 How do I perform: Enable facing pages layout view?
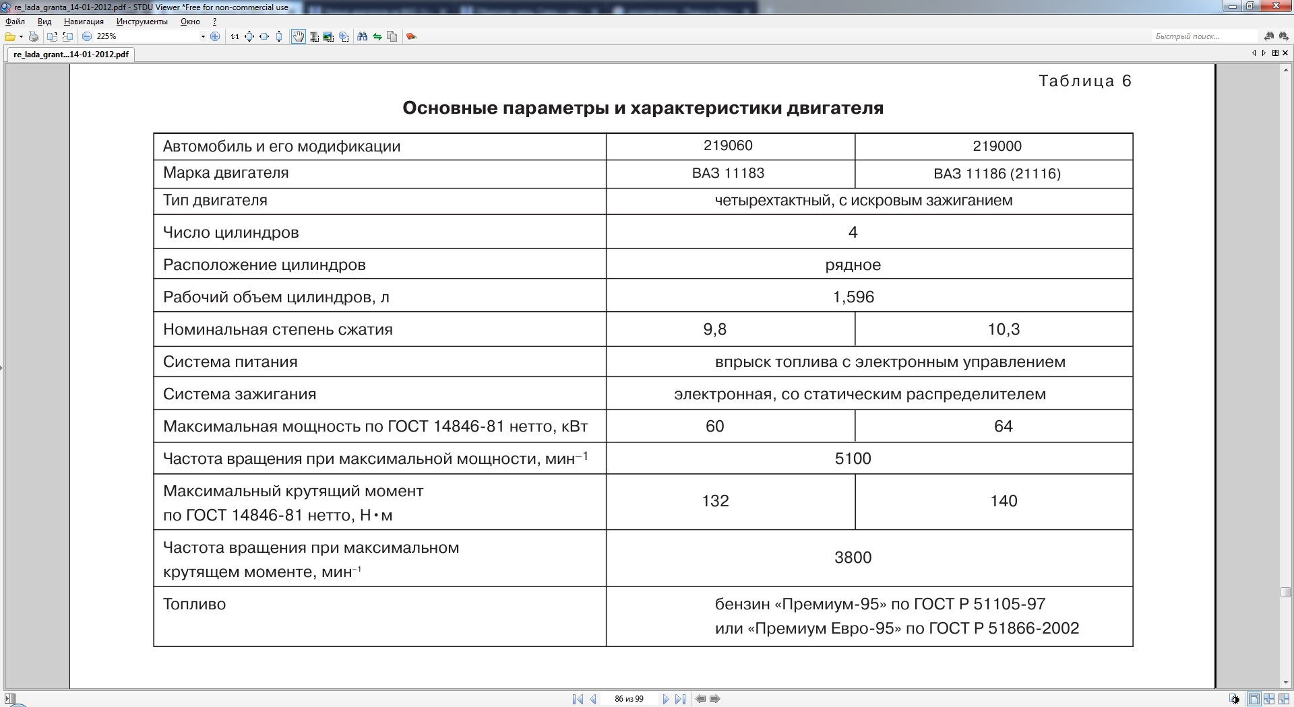click(1269, 699)
